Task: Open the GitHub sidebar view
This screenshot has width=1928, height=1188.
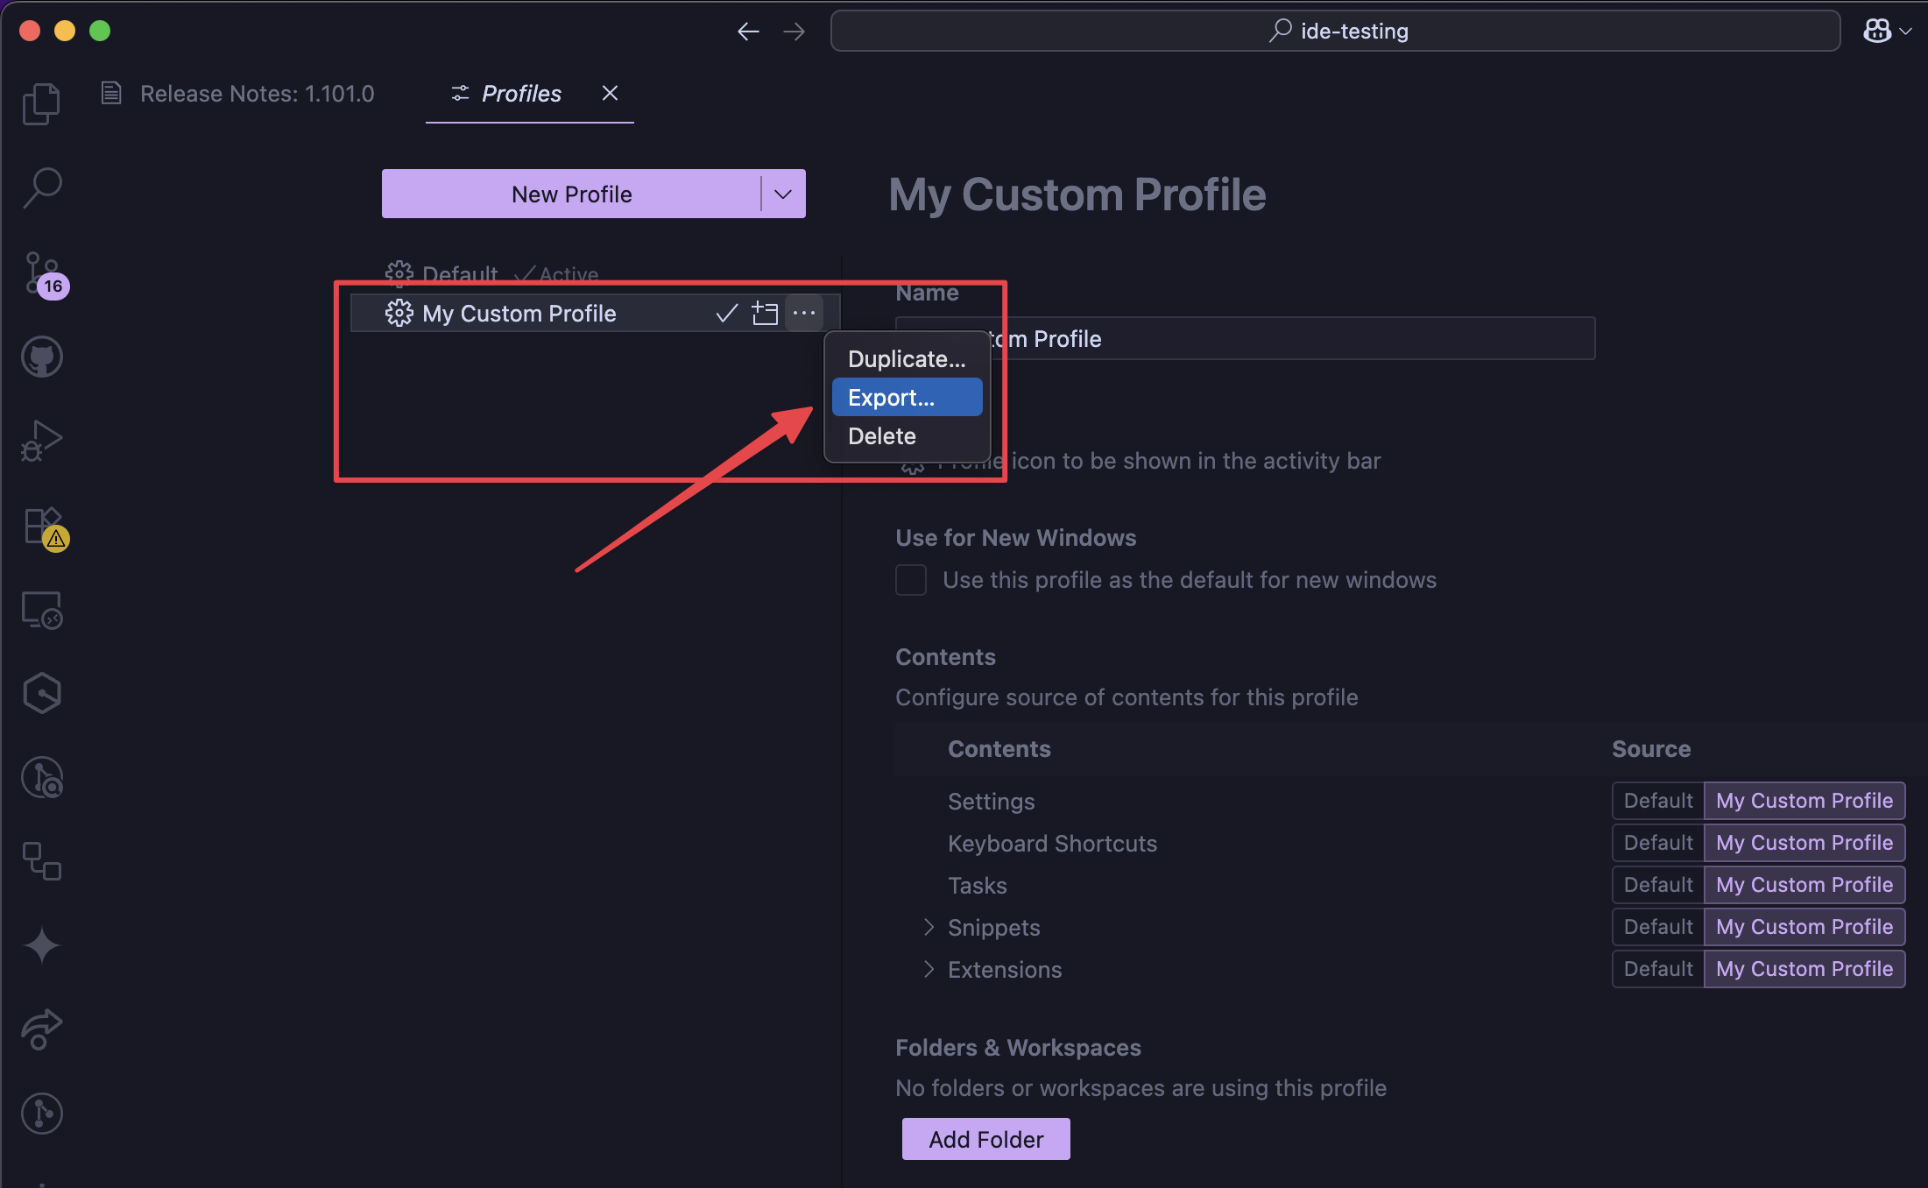Action: (41, 356)
